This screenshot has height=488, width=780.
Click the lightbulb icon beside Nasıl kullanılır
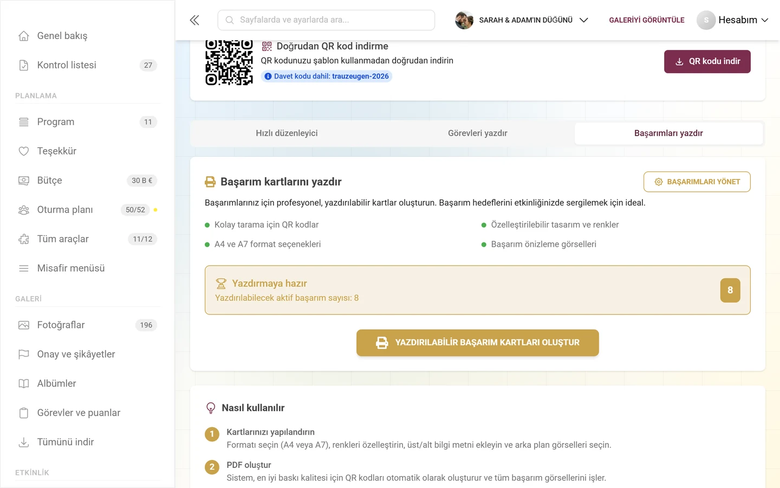[211, 408]
